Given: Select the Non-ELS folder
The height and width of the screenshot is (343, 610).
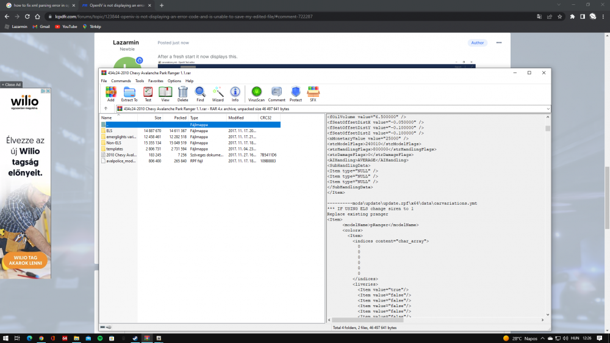Looking at the screenshot, I should (113, 143).
